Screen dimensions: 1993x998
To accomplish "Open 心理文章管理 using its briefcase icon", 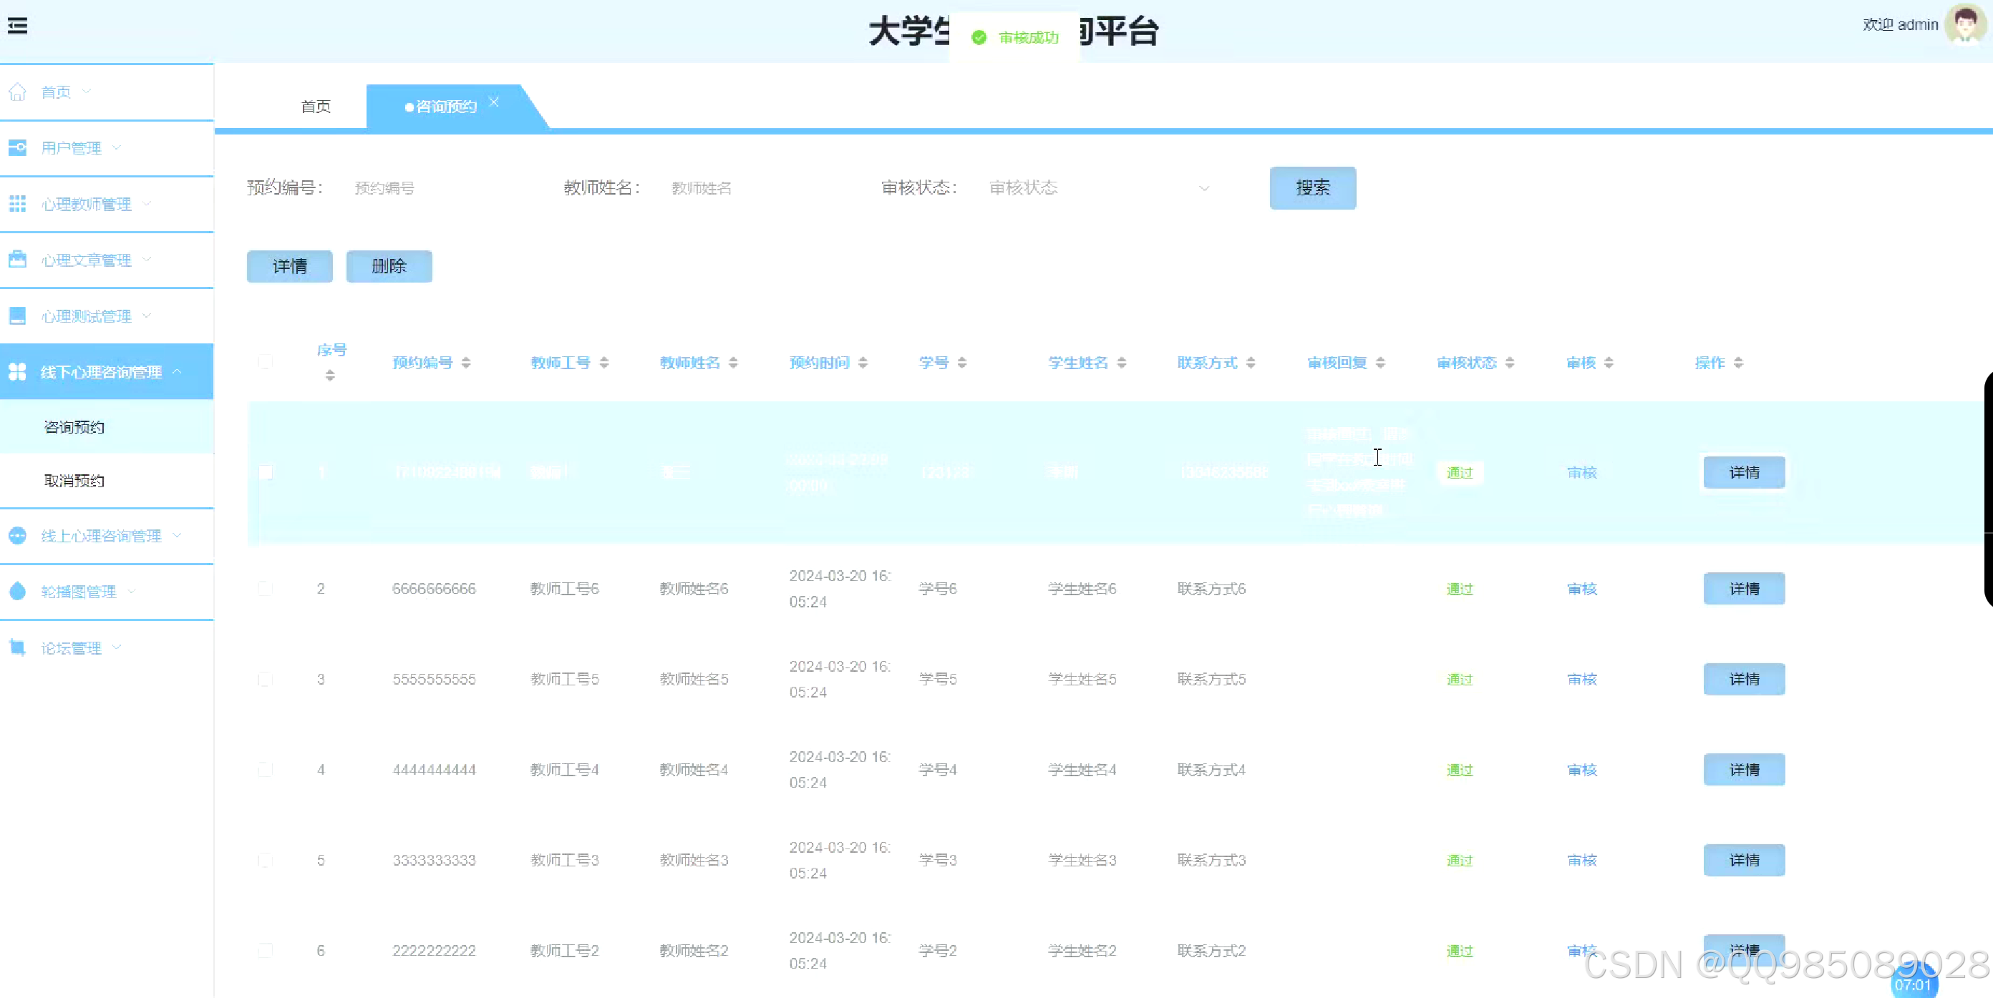I will [17, 260].
